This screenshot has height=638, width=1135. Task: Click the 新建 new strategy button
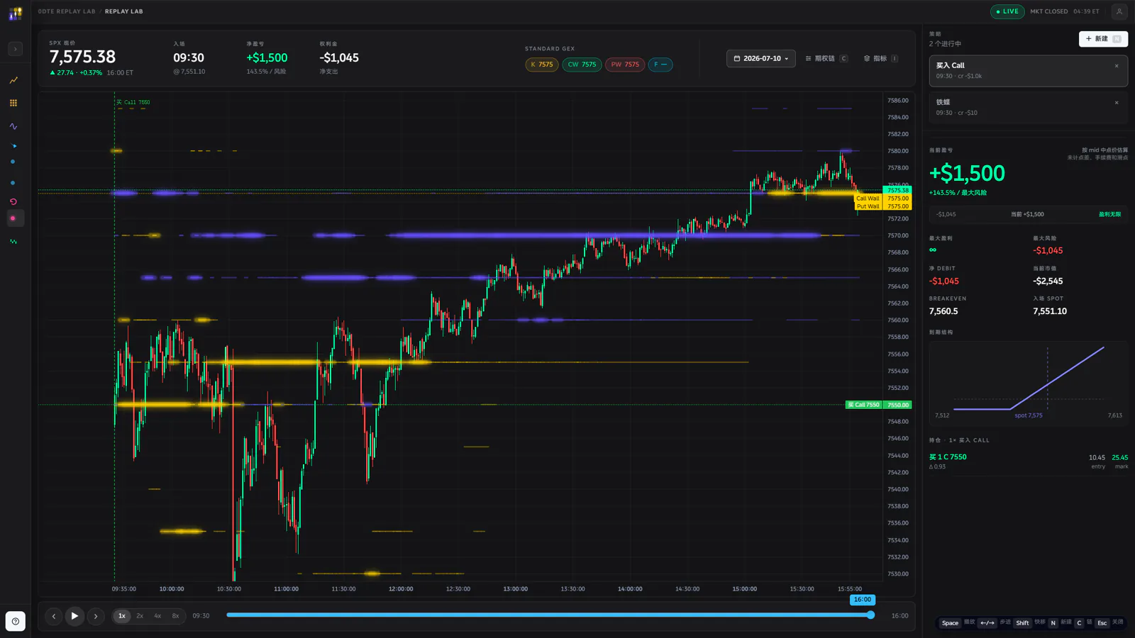click(x=1103, y=39)
